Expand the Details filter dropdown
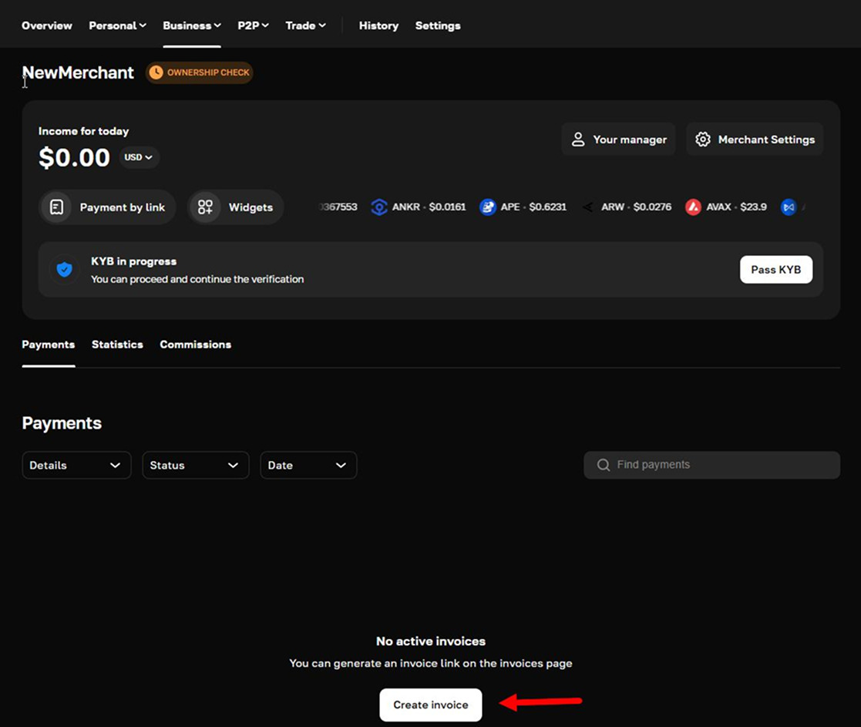This screenshot has height=727, width=861. pos(76,465)
